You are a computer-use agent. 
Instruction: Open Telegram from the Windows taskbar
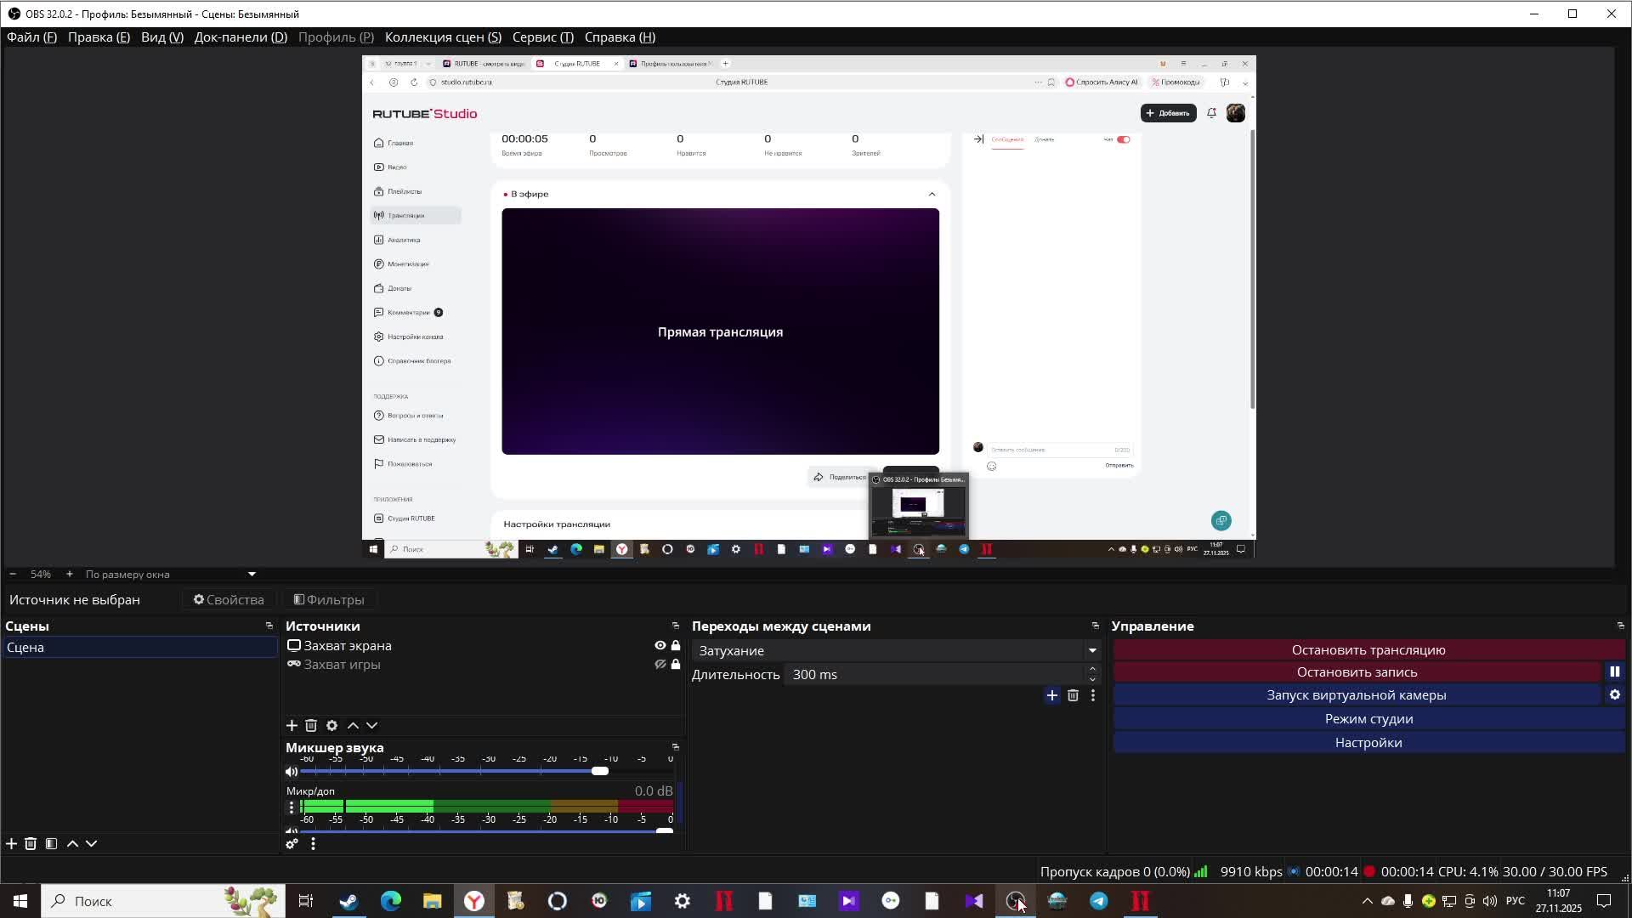pos(1098,901)
